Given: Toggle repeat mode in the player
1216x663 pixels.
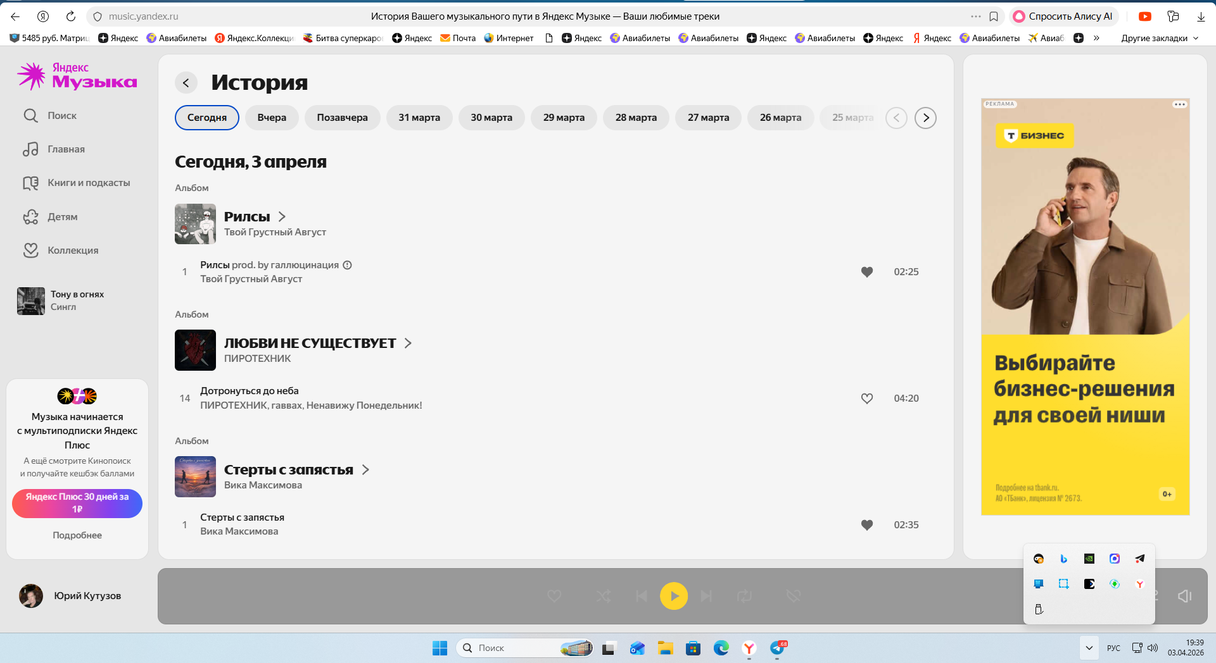Looking at the screenshot, I should pyautogui.click(x=744, y=596).
